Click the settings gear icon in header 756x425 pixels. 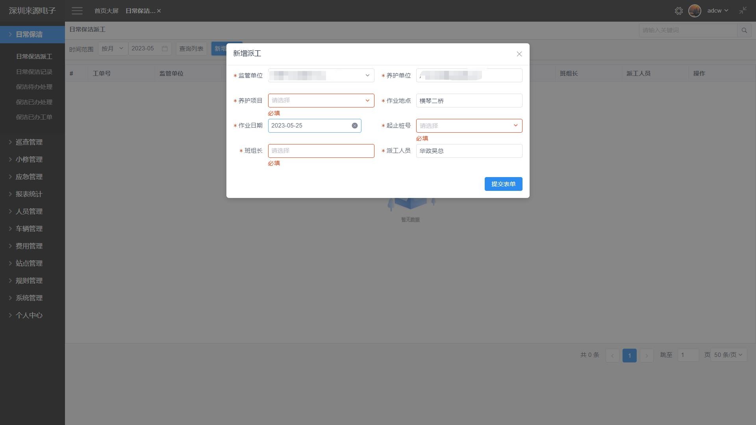coord(678,11)
